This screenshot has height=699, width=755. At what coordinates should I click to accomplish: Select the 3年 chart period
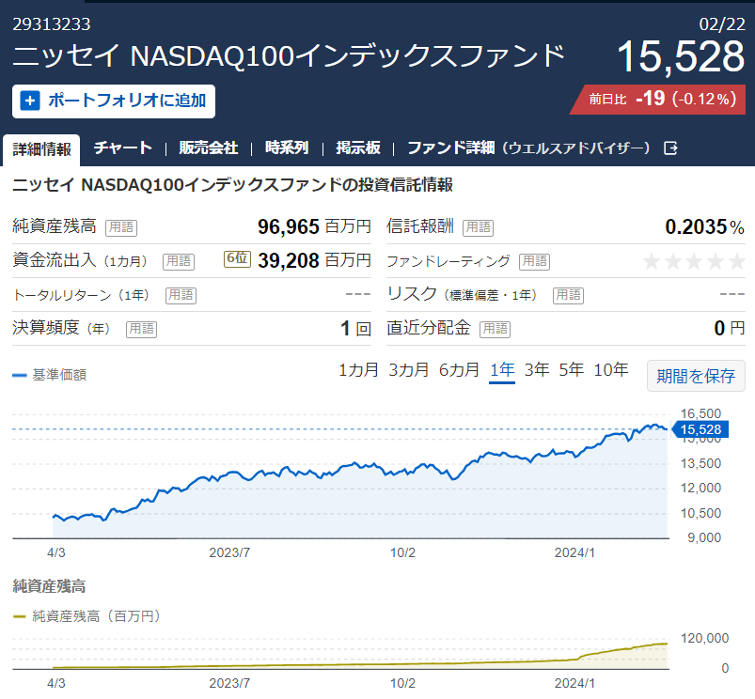[x=537, y=370]
